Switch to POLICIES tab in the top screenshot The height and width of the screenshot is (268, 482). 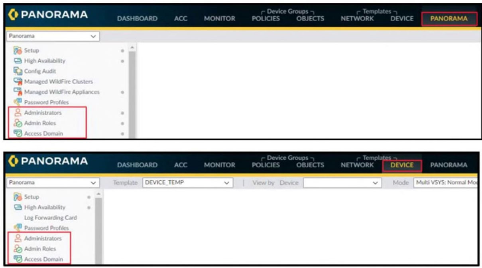click(x=266, y=19)
